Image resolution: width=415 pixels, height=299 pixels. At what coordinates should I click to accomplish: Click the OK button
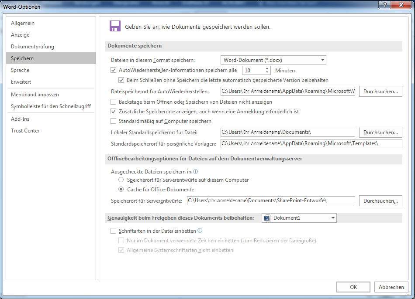[353, 287]
